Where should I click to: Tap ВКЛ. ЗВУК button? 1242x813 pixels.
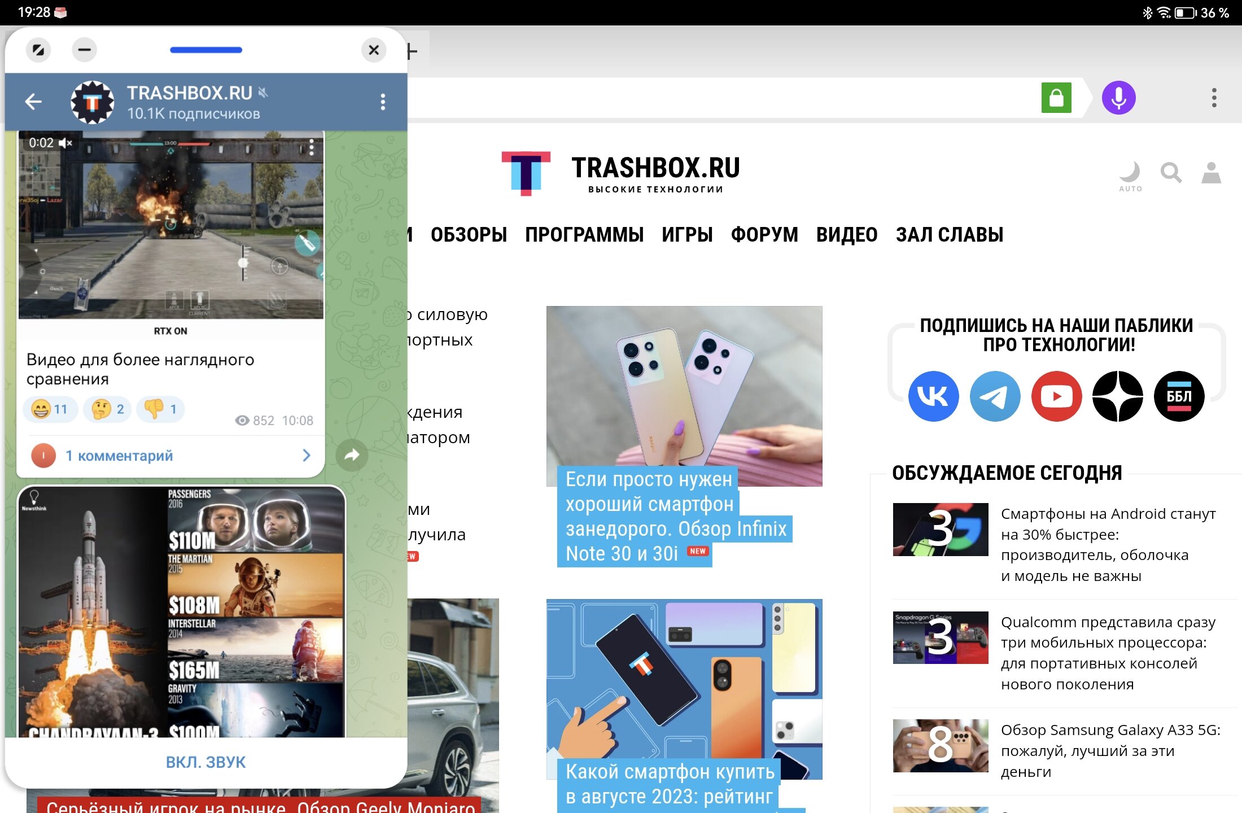pyautogui.click(x=205, y=762)
